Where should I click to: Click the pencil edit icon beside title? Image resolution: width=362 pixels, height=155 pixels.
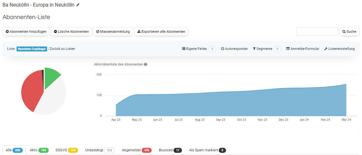pos(78,5)
